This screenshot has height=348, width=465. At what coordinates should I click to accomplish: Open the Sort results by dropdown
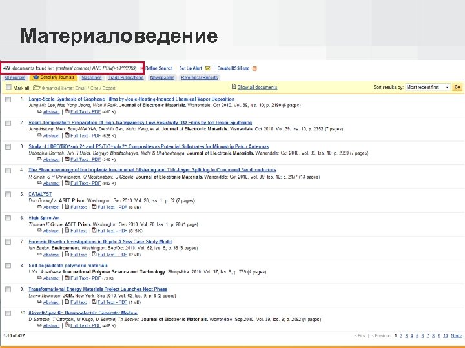tap(428, 87)
